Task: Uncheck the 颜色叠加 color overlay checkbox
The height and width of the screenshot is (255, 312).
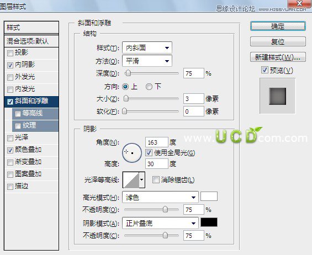Action: click(x=10, y=150)
